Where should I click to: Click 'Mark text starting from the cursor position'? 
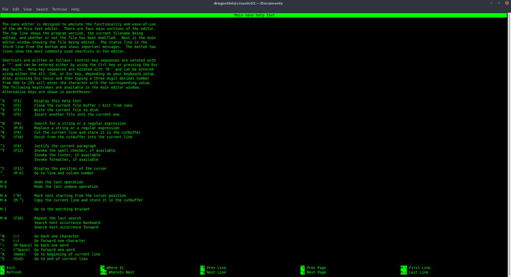[x=80, y=196]
